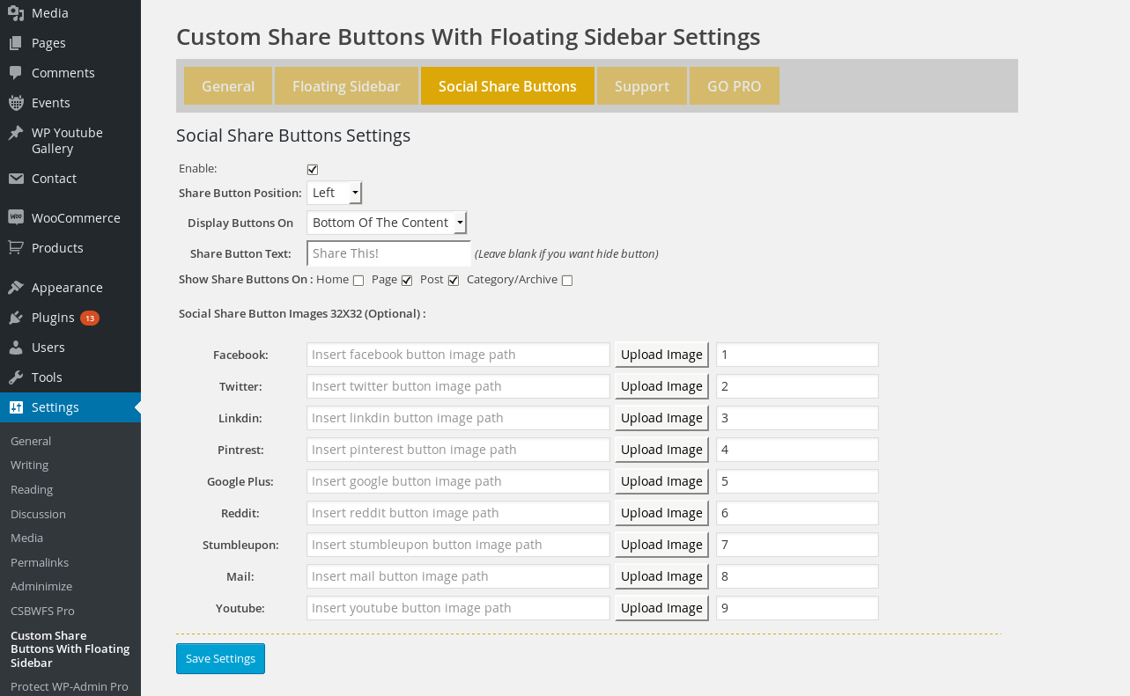Click the Tools wrench icon

[16, 377]
